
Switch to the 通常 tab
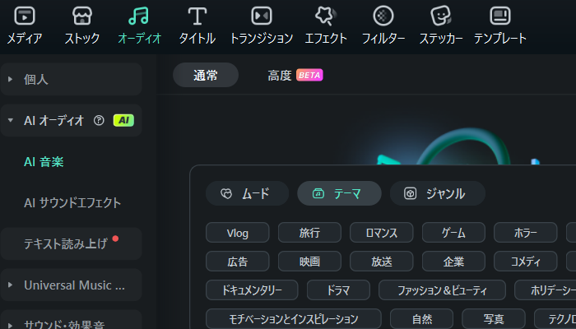(x=206, y=75)
